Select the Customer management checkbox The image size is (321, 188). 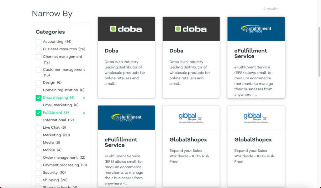[39, 70]
